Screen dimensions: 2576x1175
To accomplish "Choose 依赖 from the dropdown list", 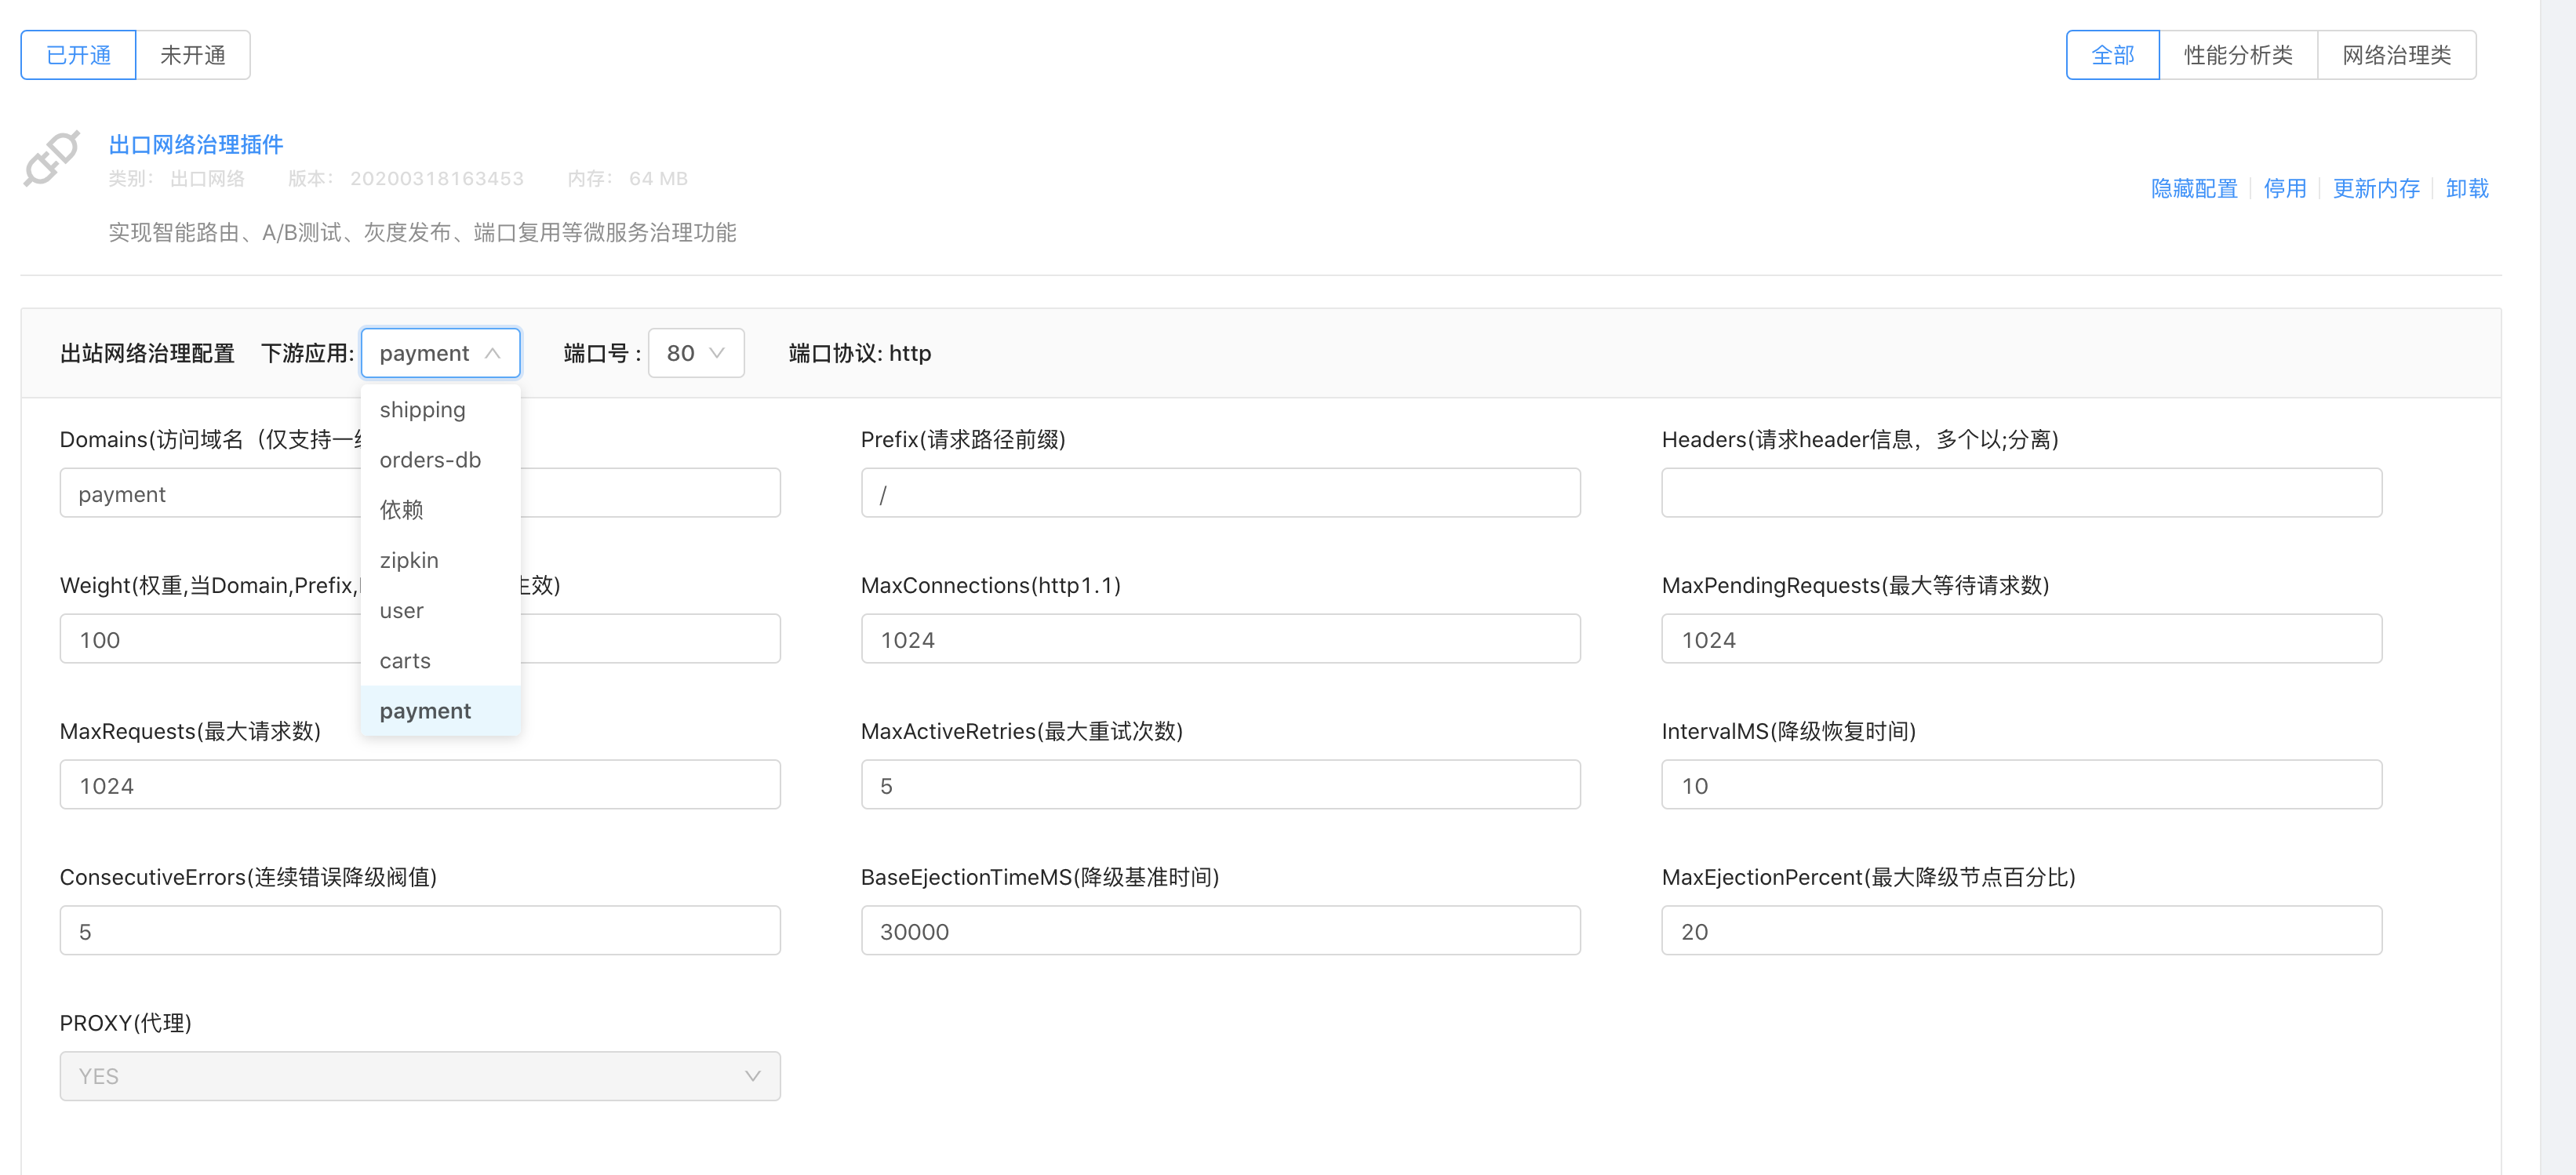I will point(440,510).
